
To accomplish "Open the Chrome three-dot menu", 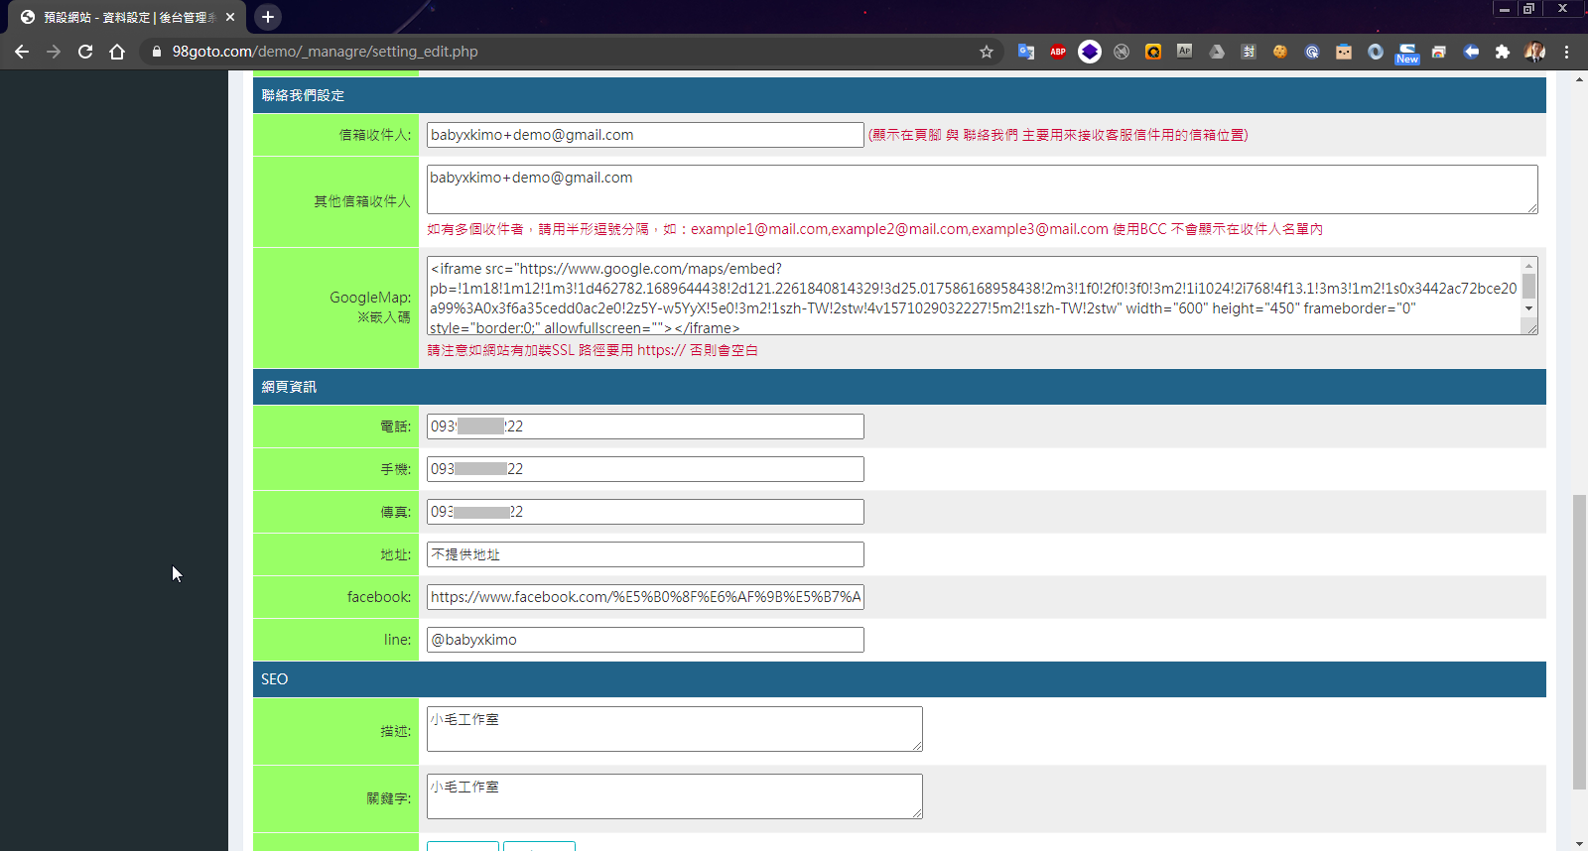I will click(x=1566, y=52).
